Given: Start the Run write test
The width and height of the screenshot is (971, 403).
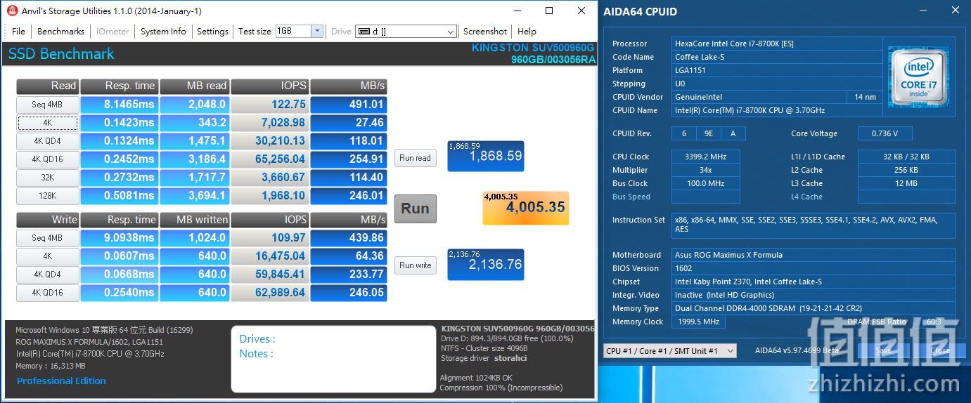Looking at the screenshot, I should point(415,265).
